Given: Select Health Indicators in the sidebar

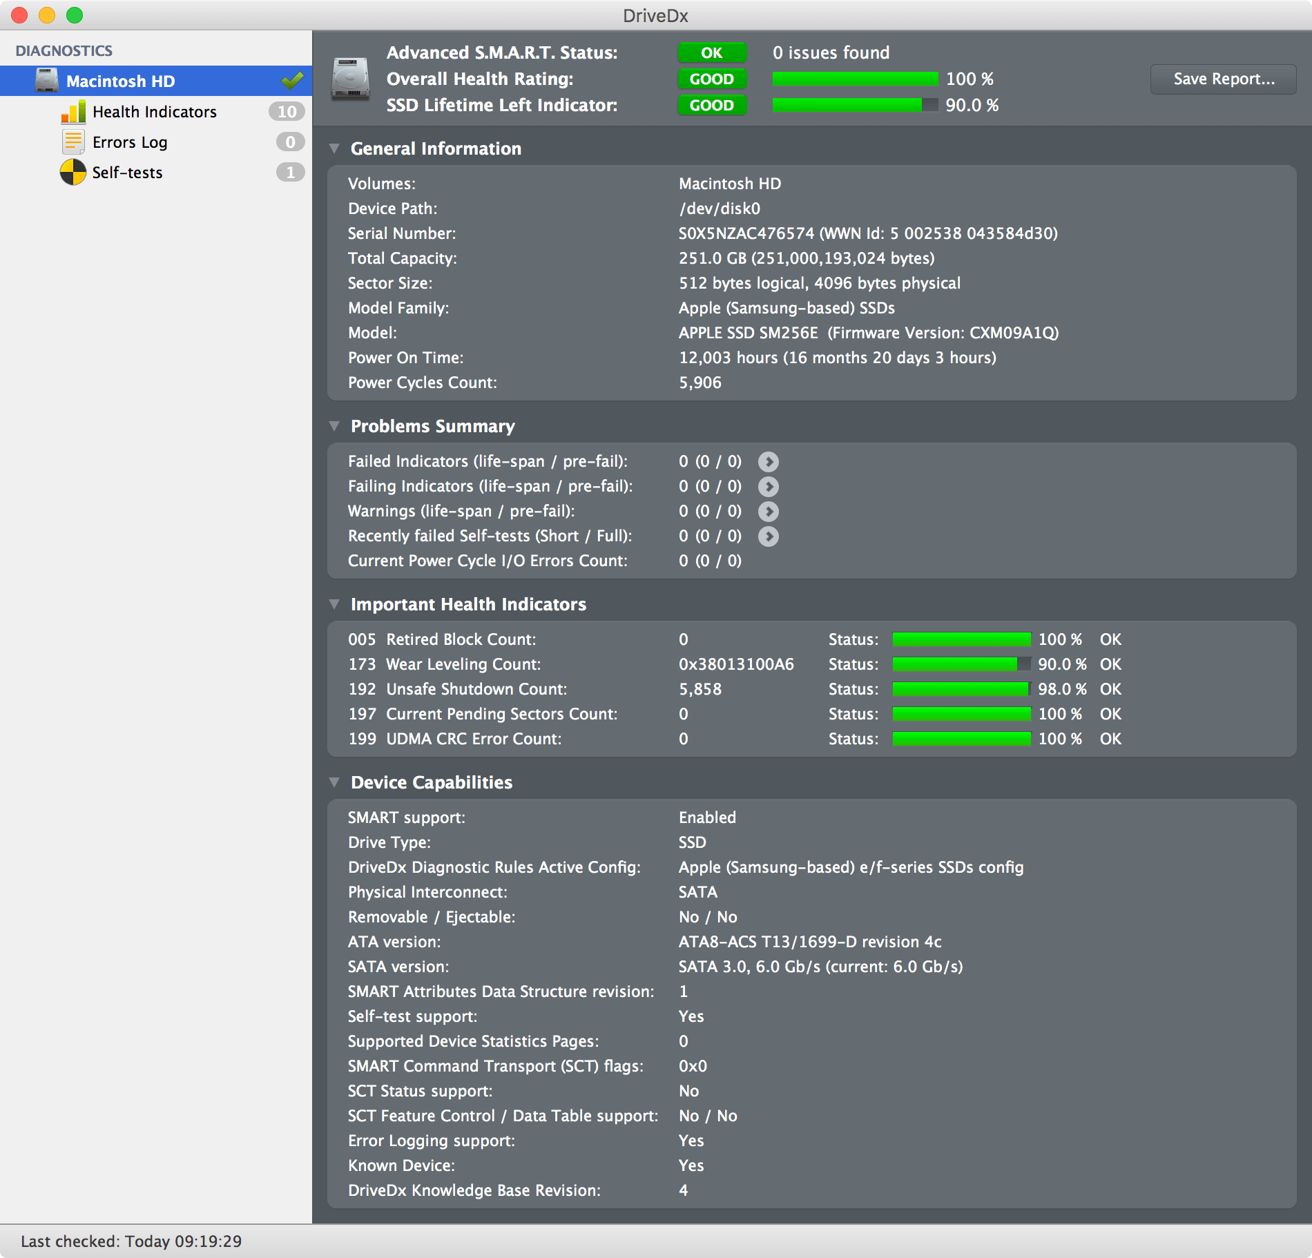Looking at the screenshot, I should coord(155,112).
